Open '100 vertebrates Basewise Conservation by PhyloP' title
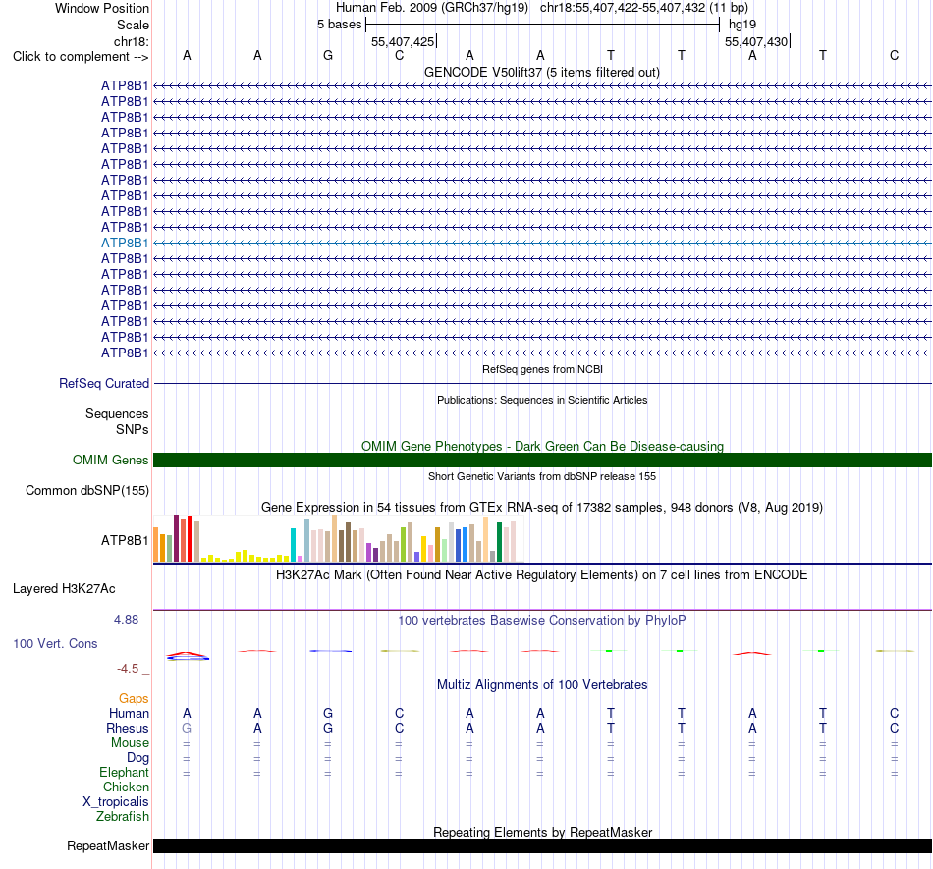The image size is (933, 869). point(541,621)
